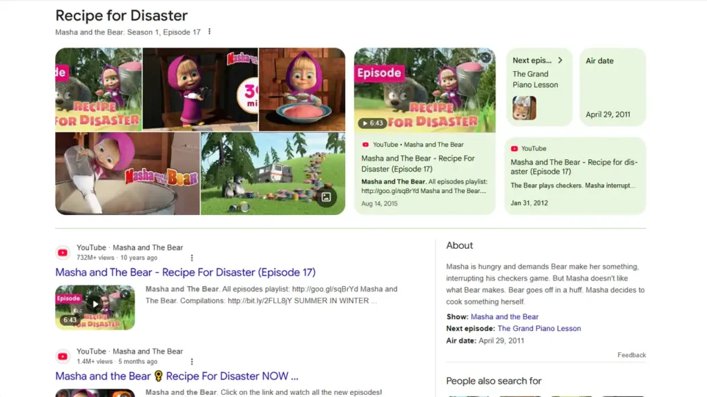Open The Grand Piano Lesson thumbnail

524,108
